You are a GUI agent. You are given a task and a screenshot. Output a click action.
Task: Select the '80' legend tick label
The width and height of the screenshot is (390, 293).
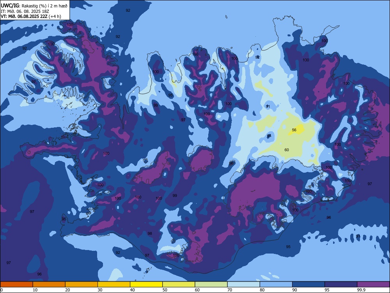tap(262, 290)
